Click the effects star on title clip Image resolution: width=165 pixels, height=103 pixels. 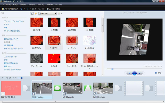click(x=3, y=93)
